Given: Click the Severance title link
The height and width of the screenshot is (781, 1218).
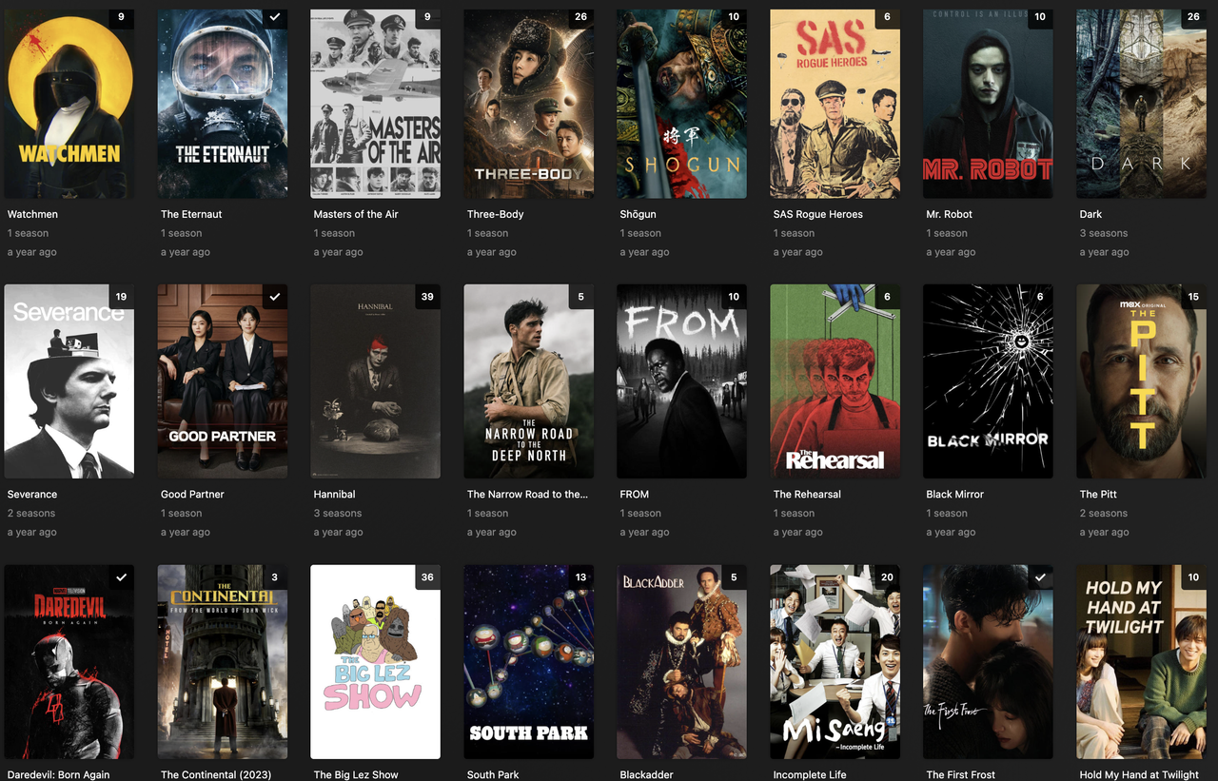Looking at the screenshot, I should coord(32,495).
